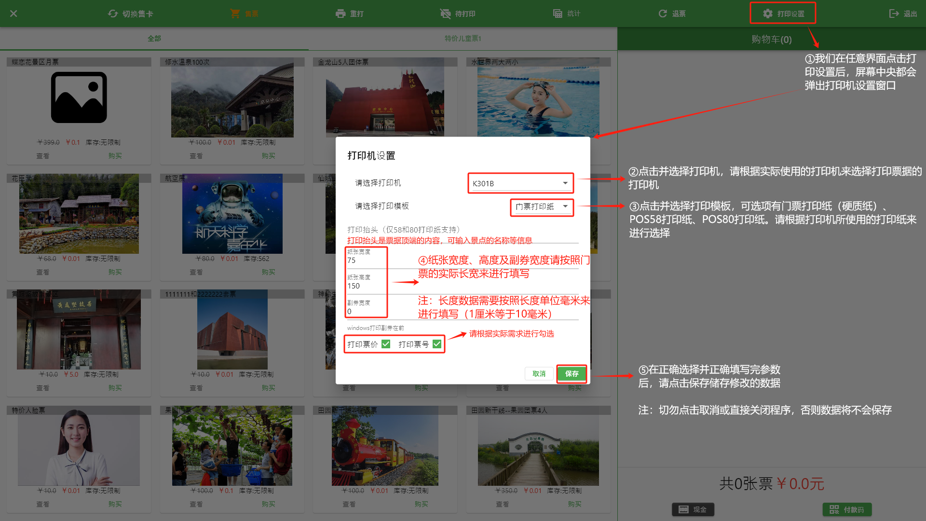This screenshot has height=521, width=926.
Task: Click 购买 for 修水温泉100次
Action: click(x=268, y=156)
